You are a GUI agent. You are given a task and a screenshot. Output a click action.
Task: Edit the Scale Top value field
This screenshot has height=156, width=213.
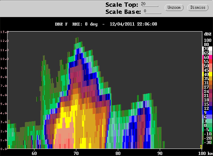149,4
